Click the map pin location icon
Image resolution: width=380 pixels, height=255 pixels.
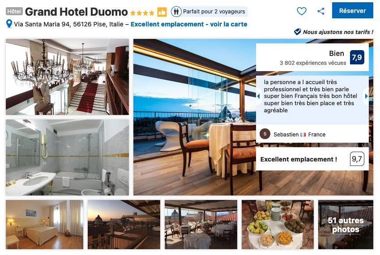pos(9,24)
